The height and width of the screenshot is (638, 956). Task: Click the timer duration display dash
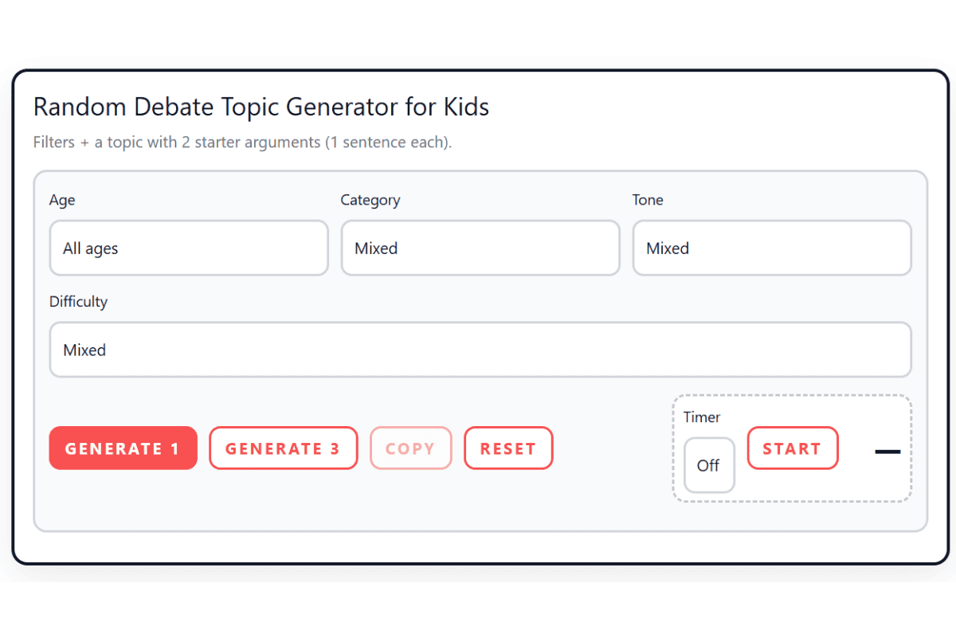887,451
